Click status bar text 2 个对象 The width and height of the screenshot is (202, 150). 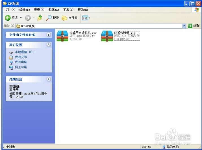[x=9, y=147]
